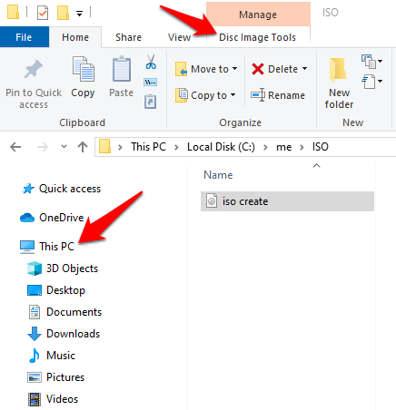Create a New folder

[339, 83]
